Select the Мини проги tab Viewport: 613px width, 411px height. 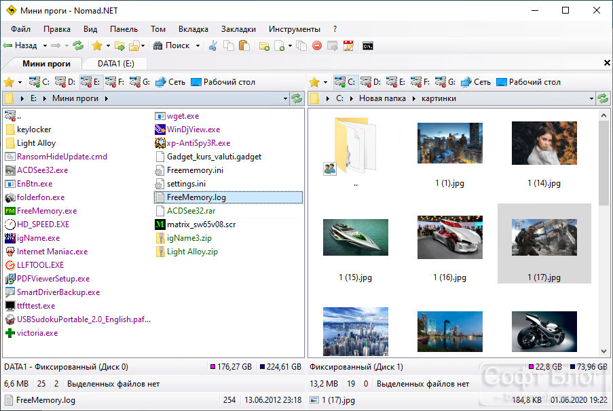coord(46,63)
